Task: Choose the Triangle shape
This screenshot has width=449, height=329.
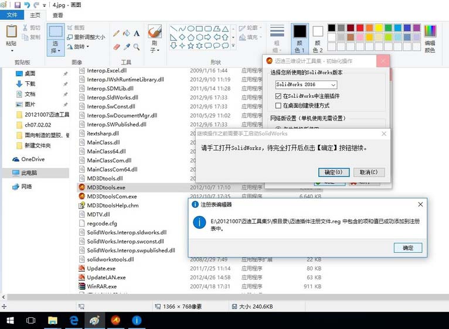Action: click(x=225, y=29)
